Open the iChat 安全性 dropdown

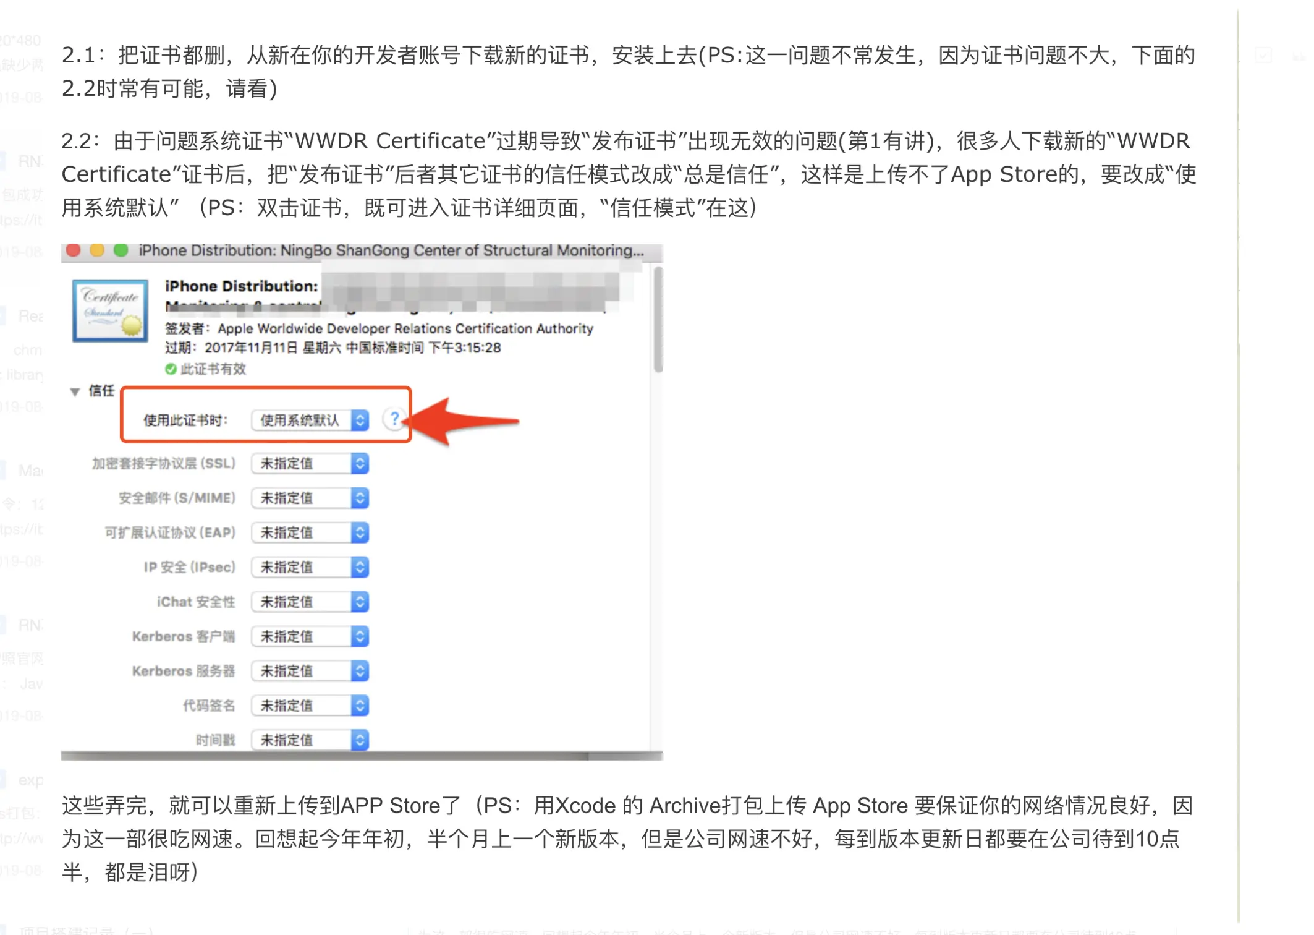coord(310,602)
